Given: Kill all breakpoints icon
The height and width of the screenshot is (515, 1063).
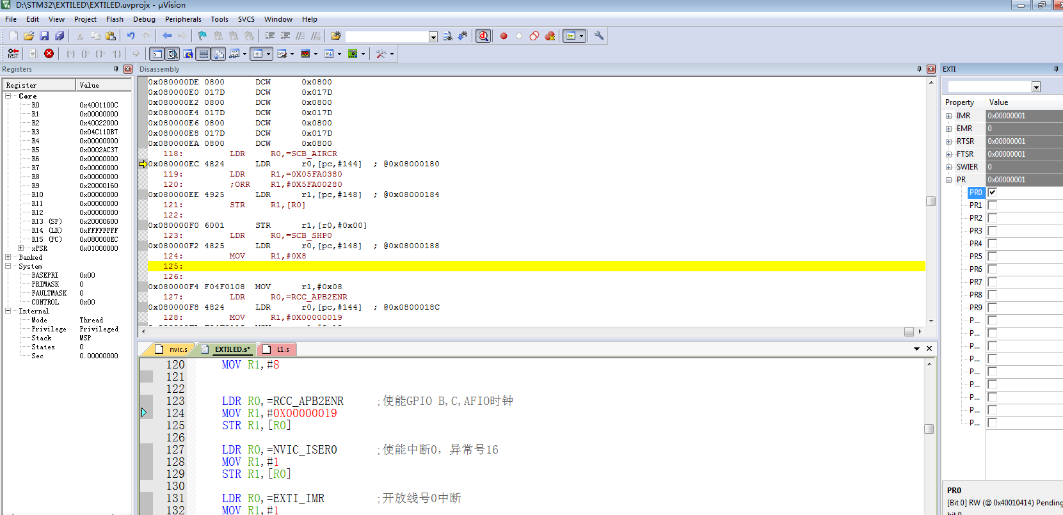Looking at the screenshot, I should 550,36.
